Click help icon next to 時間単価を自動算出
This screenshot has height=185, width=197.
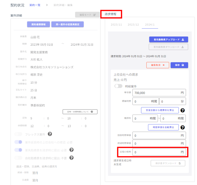pos(182,127)
